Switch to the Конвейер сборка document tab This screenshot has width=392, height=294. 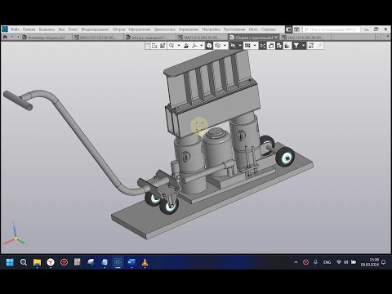click(x=47, y=38)
